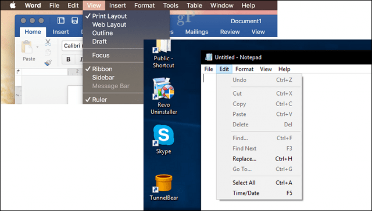Close the Edit menu in Notepad
The image size is (372, 211).
[224, 69]
